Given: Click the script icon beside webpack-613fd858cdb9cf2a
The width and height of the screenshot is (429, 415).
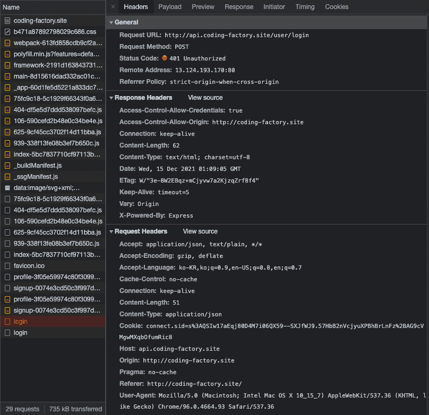Looking at the screenshot, I should tap(7, 43).
